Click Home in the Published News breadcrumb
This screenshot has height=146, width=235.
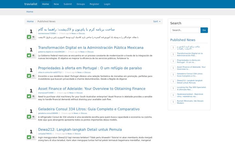(30, 21)
